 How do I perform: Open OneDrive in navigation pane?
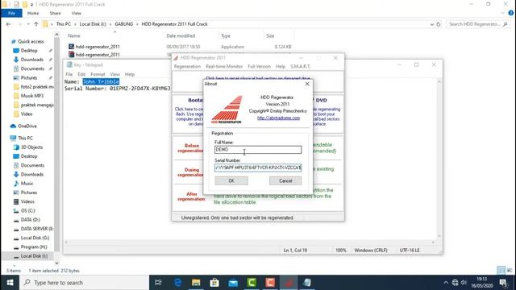click(27, 126)
